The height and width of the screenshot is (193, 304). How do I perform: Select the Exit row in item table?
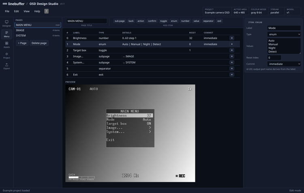(x=152, y=75)
